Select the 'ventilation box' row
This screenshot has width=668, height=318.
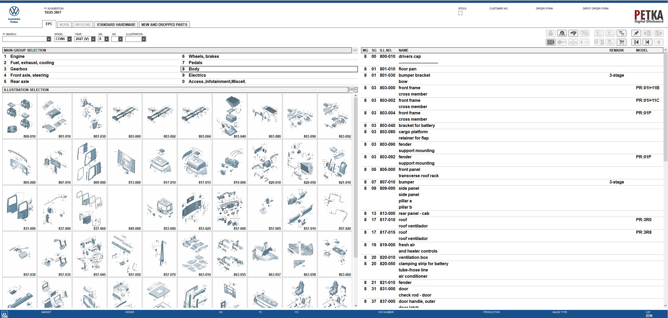512,258
